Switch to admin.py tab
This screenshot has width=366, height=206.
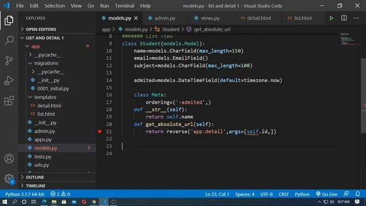165,18
